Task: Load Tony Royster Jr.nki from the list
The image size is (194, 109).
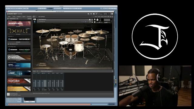Action: [19, 44]
